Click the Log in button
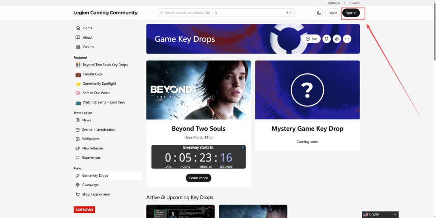Viewport: 436px width, 218px height. [333, 13]
